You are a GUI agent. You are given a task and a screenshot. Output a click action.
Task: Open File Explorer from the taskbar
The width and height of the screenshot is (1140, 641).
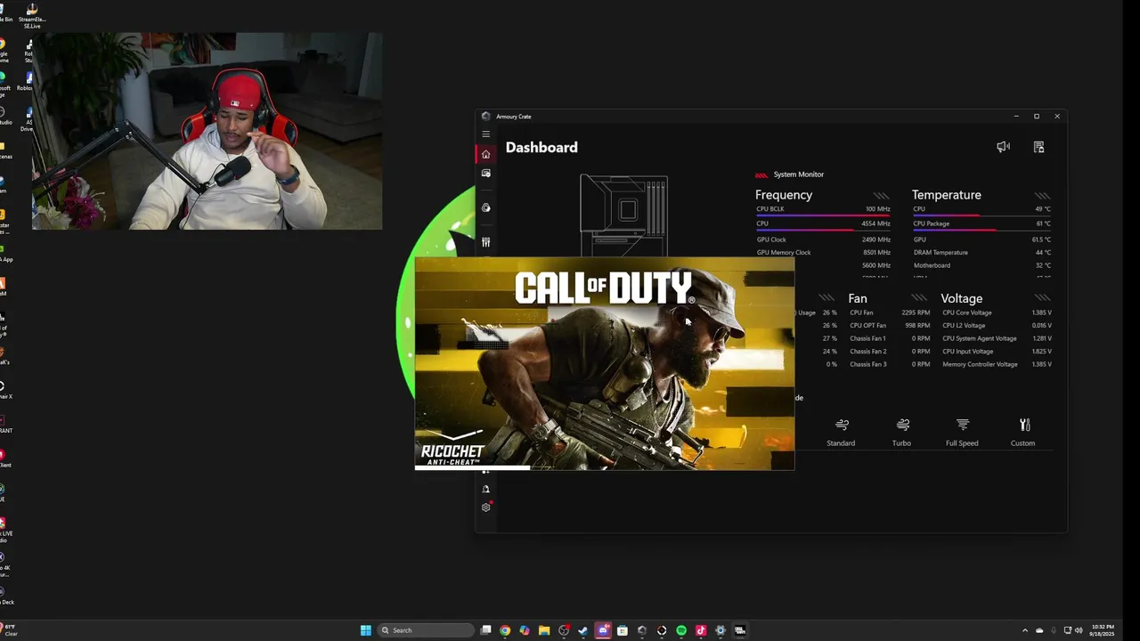[544, 630]
